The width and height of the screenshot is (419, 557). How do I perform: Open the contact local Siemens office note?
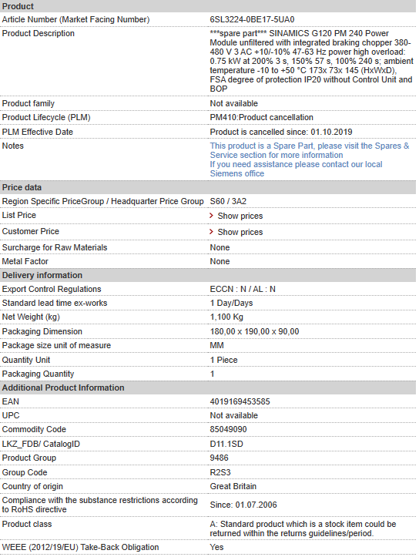coord(296,169)
